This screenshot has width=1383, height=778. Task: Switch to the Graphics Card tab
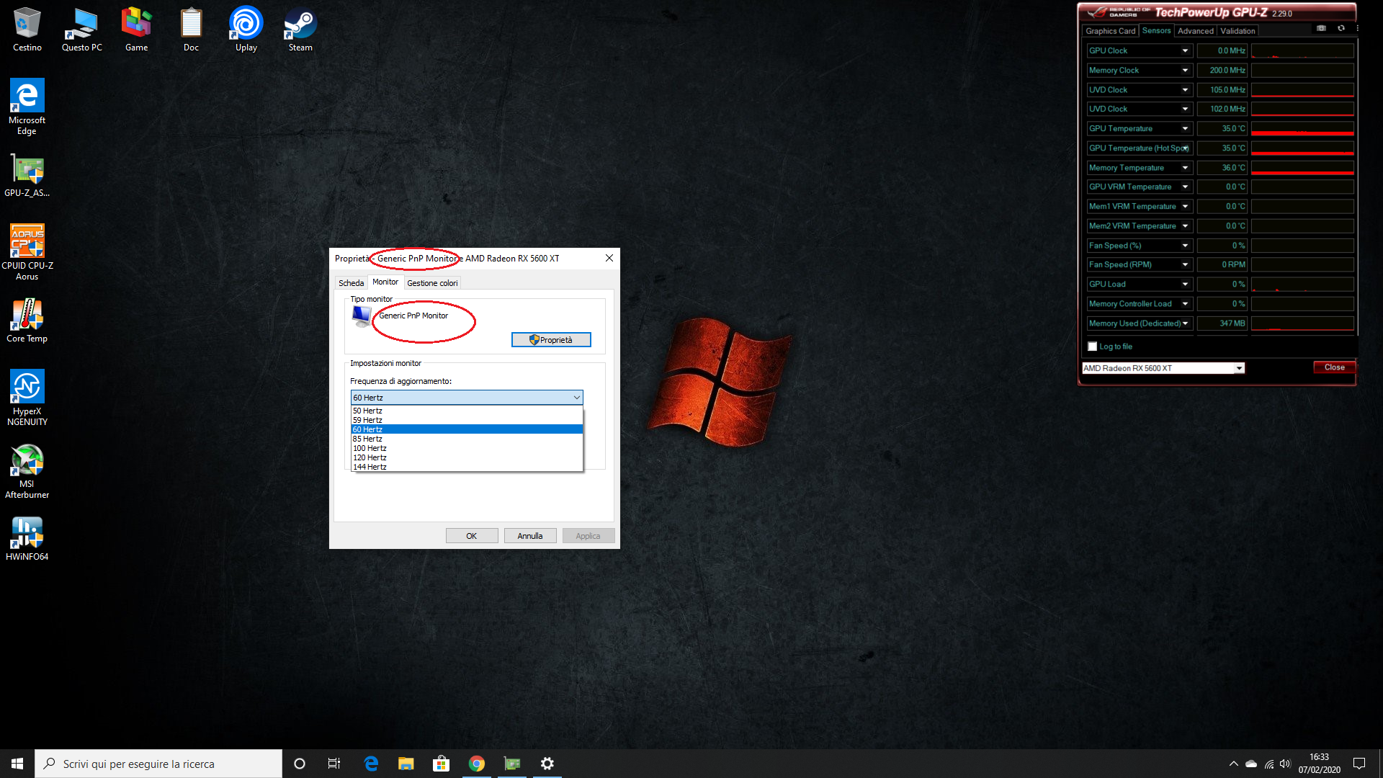(x=1110, y=31)
